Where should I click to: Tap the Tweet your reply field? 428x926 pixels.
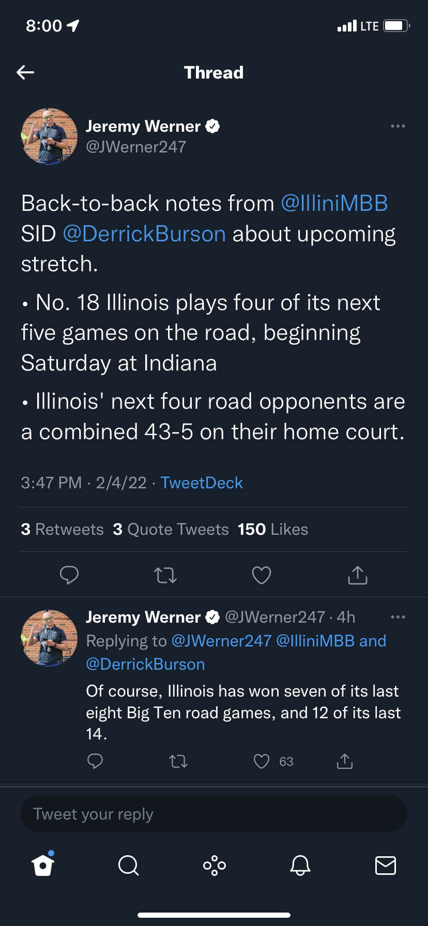[214, 814]
